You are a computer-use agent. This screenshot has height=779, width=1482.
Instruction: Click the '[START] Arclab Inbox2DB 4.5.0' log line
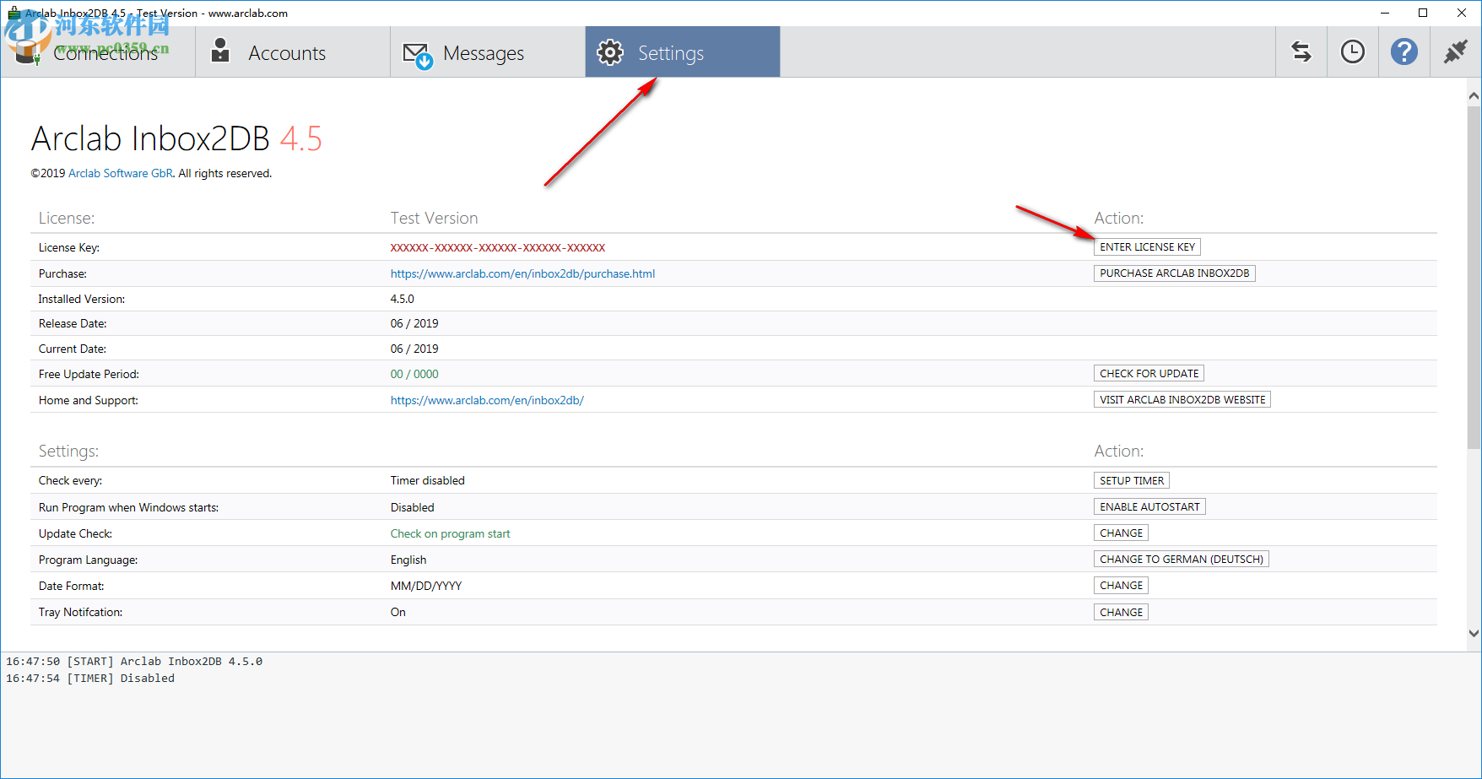134,661
